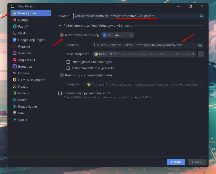Browse for project location folder
This screenshot has height=174, width=216.
(201, 16)
